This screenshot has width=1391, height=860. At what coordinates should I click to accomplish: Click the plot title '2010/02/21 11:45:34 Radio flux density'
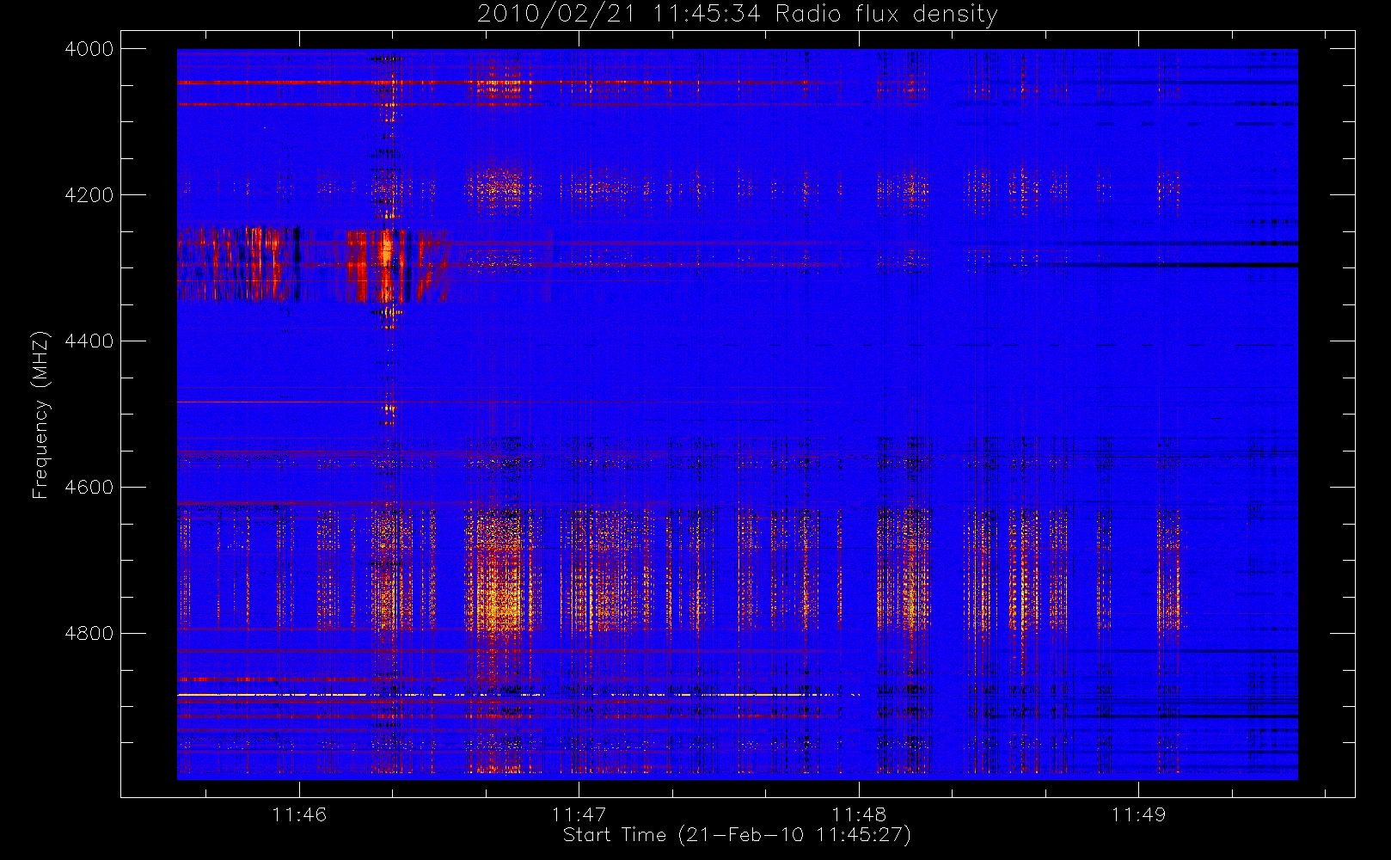point(738,15)
